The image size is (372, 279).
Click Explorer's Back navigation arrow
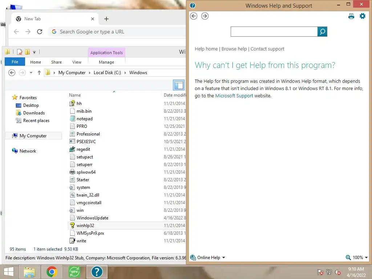click(x=12, y=73)
